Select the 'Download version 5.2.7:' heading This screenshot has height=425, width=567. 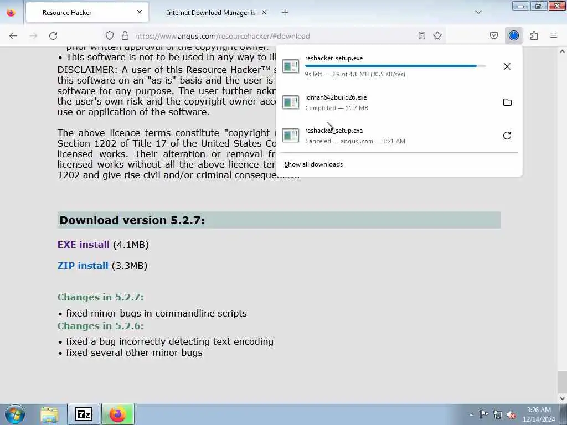coord(132,220)
